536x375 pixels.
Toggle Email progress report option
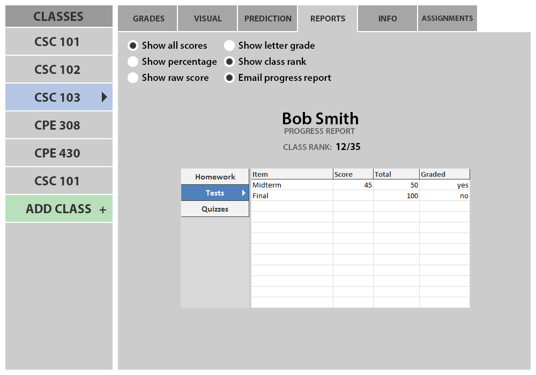(x=229, y=78)
